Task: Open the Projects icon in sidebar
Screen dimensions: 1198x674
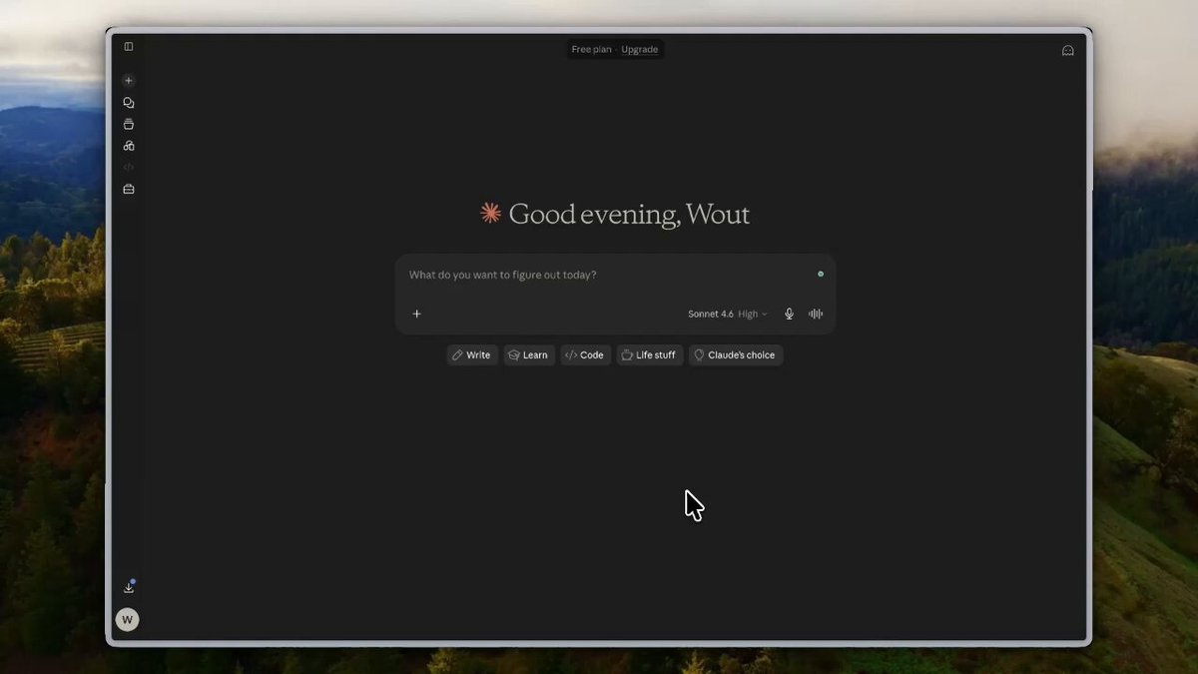Action: click(x=129, y=124)
